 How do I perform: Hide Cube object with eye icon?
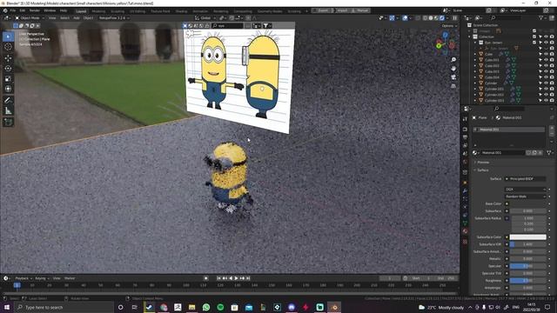tap(546, 54)
